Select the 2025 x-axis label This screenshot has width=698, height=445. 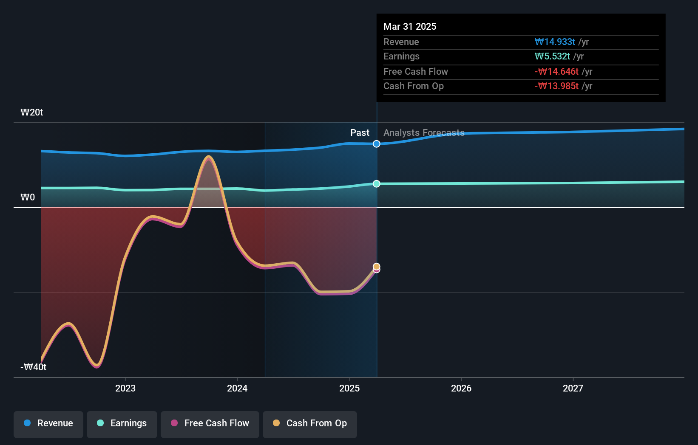tap(349, 388)
